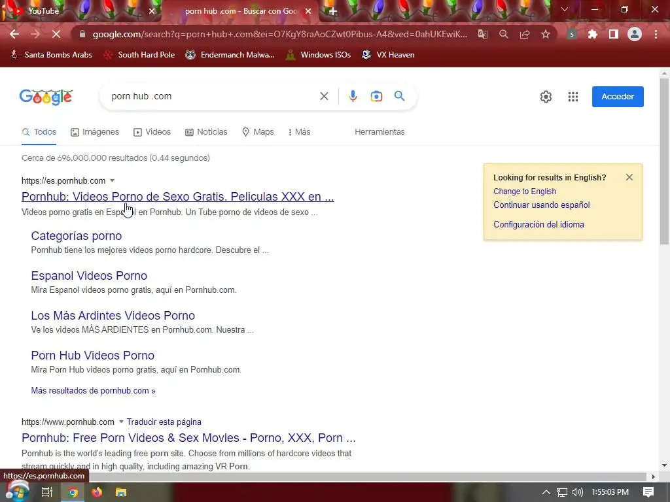Open Google quick settings gear

click(546, 97)
